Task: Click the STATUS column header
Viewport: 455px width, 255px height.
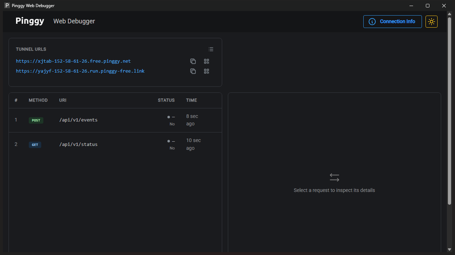Action: [166, 100]
